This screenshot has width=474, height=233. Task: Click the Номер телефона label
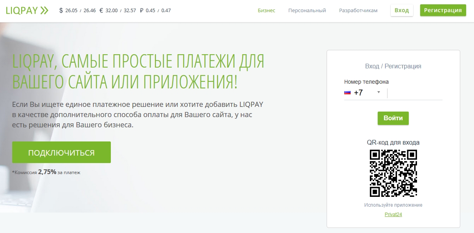[366, 82]
